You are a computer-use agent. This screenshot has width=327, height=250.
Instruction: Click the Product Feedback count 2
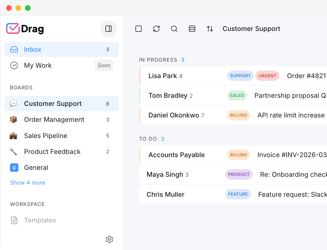(x=108, y=152)
